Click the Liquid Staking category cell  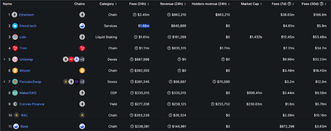(106, 37)
